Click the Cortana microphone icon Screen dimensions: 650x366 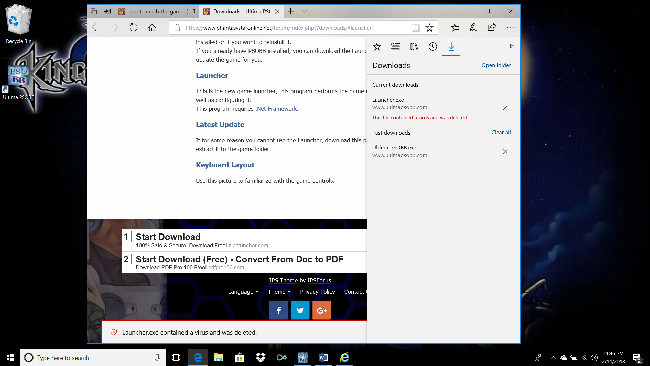click(x=157, y=358)
